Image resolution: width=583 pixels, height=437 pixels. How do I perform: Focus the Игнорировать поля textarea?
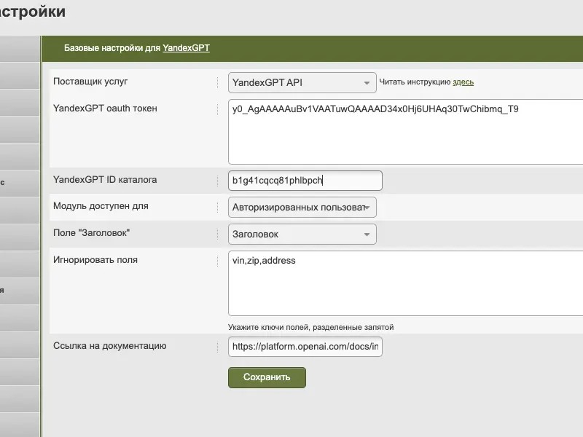(405, 283)
